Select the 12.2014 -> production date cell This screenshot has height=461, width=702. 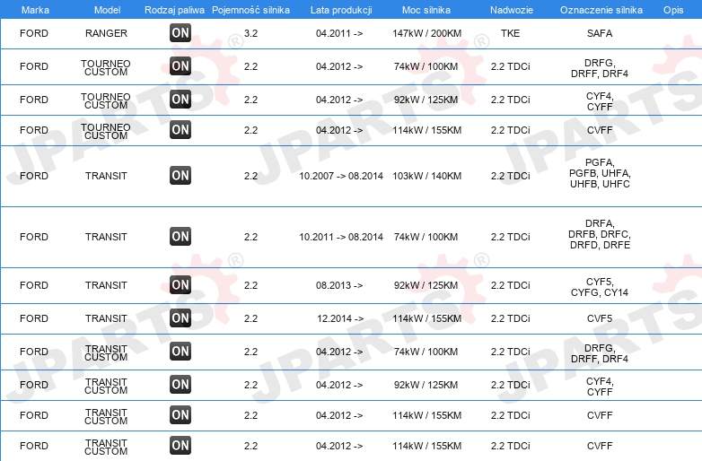coord(340,318)
